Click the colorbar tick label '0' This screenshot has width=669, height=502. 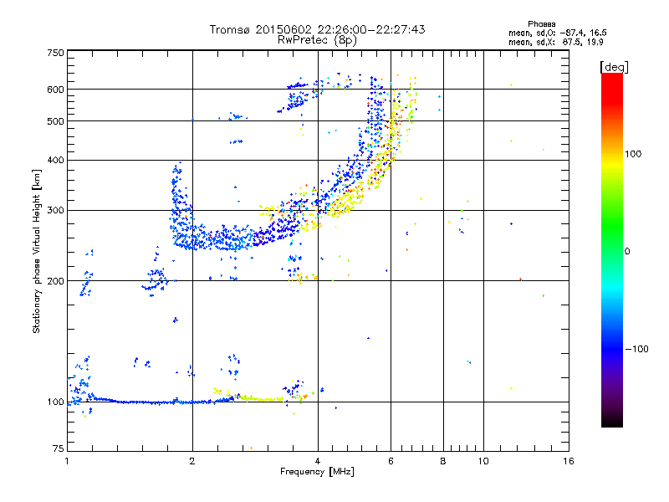[626, 252]
